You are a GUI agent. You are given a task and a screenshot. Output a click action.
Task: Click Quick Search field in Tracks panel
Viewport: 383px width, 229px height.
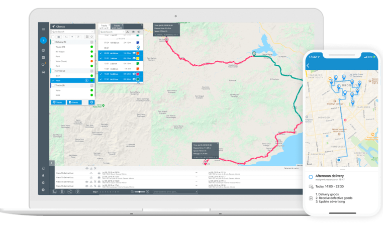tap(112, 32)
